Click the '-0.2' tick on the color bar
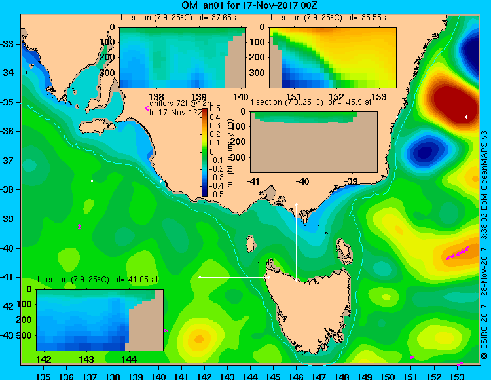The width and height of the screenshot is (491, 380). click(x=216, y=169)
